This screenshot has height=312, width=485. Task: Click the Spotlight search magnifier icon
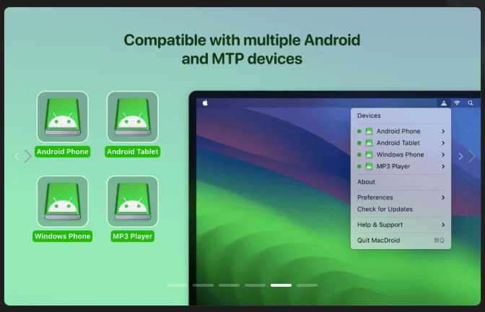point(470,103)
